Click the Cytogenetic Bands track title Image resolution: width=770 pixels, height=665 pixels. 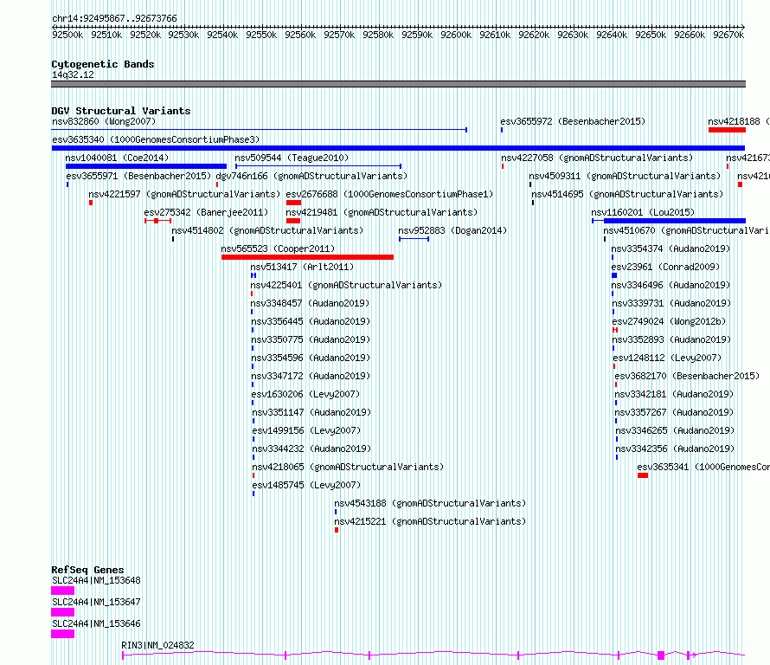(x=103, y=64)
